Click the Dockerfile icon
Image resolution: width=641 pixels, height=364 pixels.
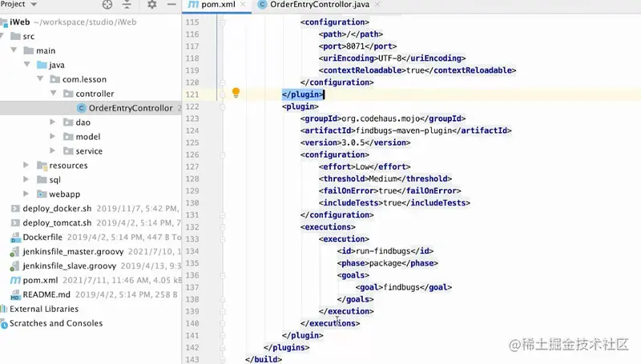(15, 237)
